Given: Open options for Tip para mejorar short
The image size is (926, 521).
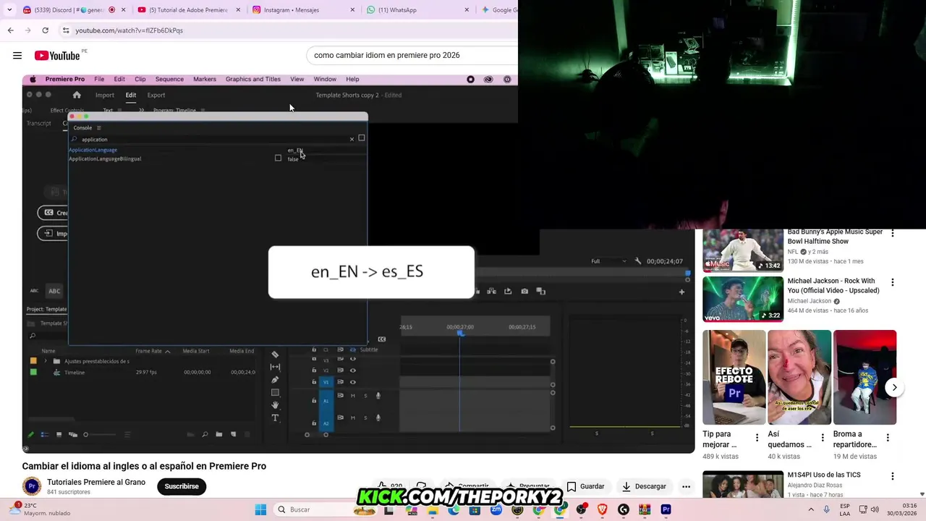Looking at the screenshot, I should tap(757, 437).
